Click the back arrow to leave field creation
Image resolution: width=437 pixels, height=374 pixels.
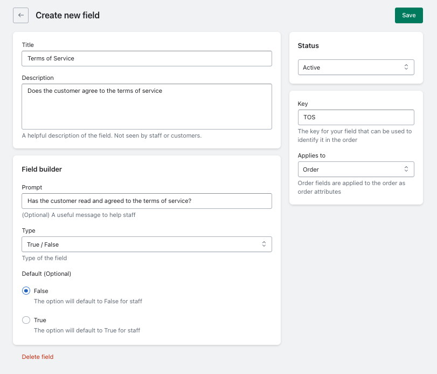tap(20, 15)
